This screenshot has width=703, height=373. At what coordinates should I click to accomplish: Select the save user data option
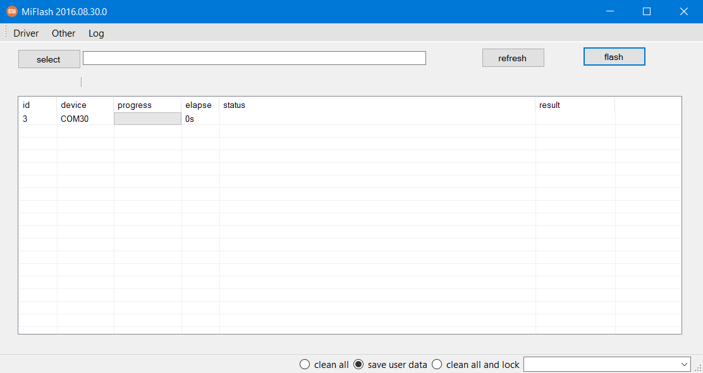click(x=390, y=365)
